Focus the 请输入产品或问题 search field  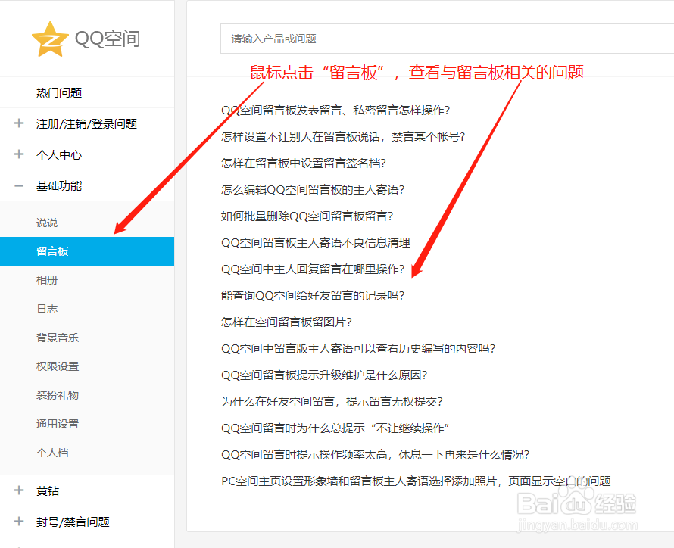(447, 39)
